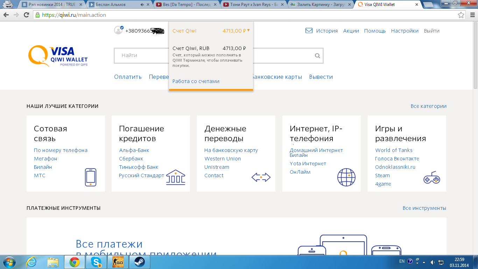This screenshot has height=269, width=478.
Task: Click the search magnifier icon
Action: coord(317,55)
